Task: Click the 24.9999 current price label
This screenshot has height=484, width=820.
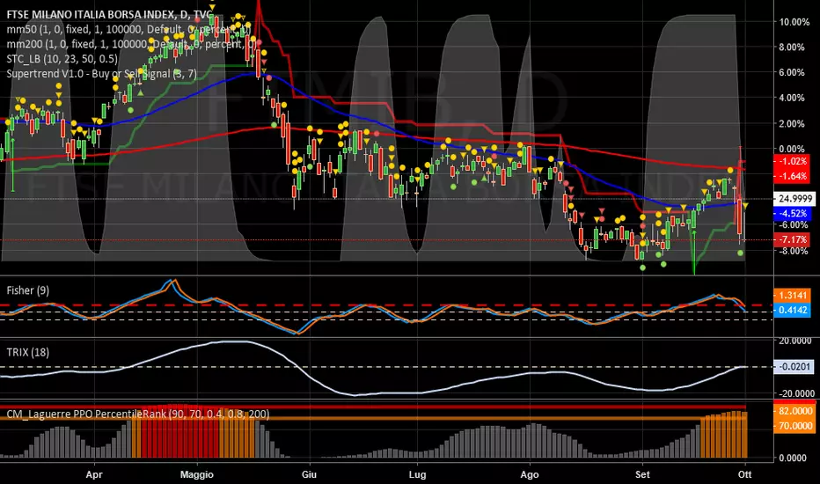Action: [794, 199]
